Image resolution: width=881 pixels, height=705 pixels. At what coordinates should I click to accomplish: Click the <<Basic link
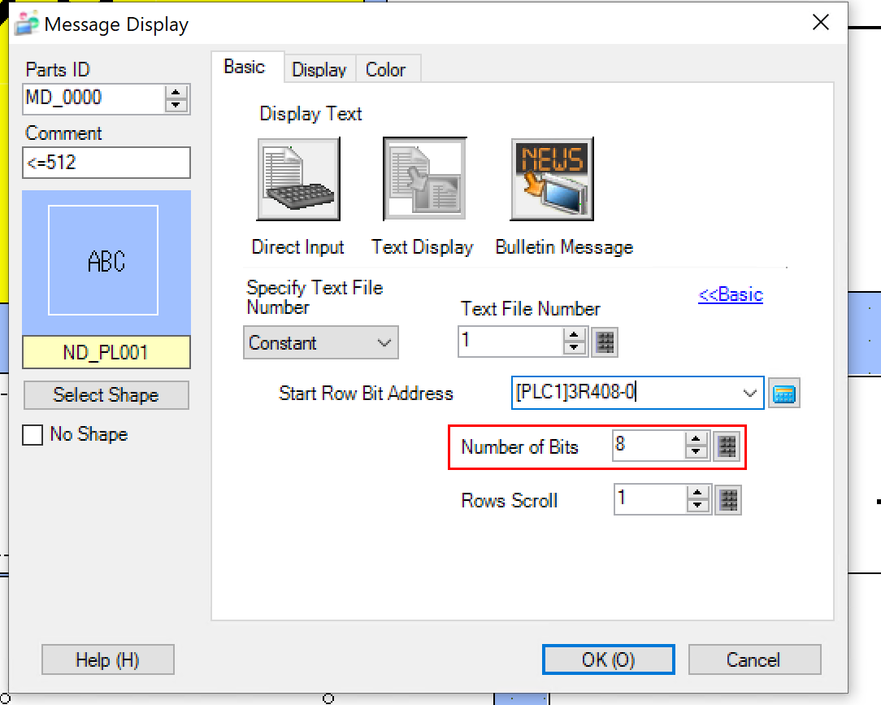tap(730, 294)
